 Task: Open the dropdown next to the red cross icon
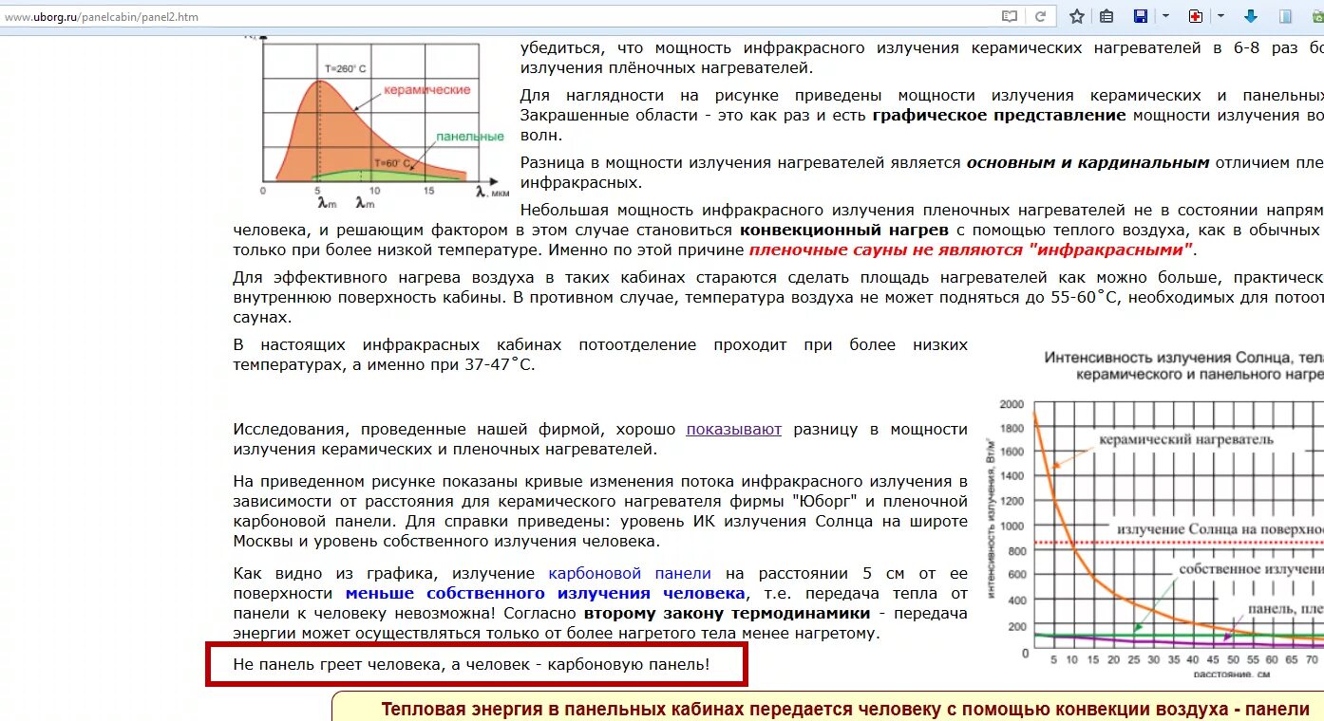(x=1220, y=16)
